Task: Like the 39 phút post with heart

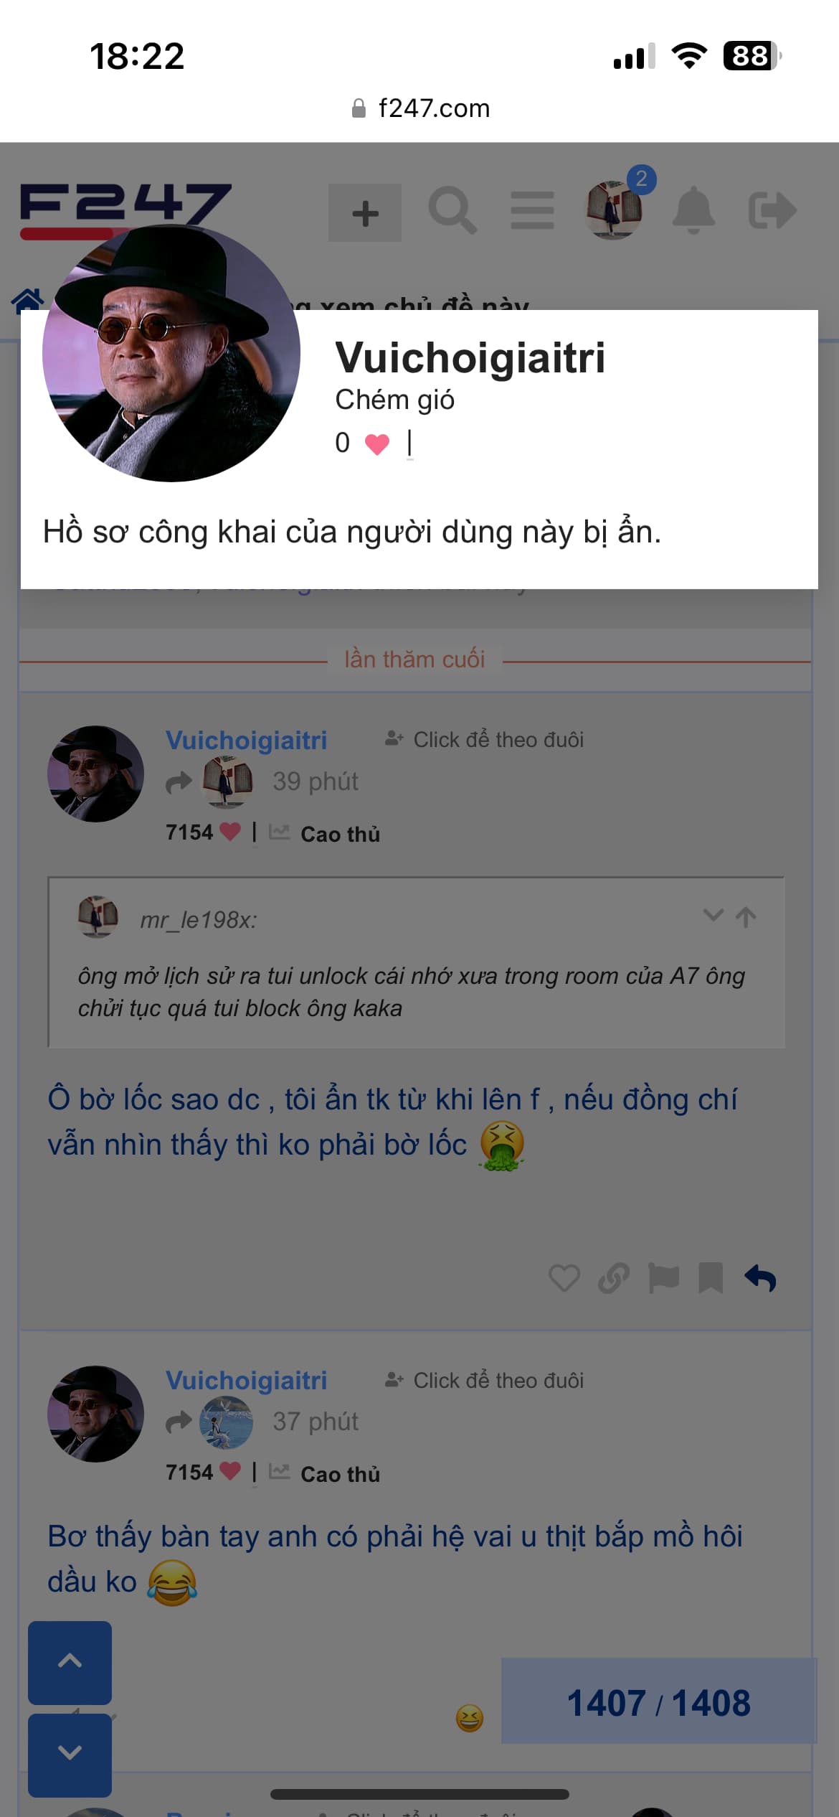Action: coord(564,1278)
